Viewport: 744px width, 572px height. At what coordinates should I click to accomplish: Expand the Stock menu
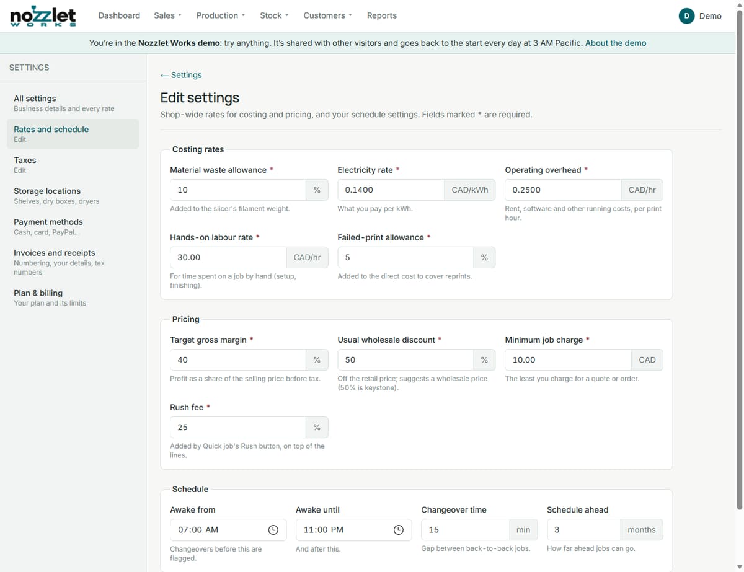274,15
